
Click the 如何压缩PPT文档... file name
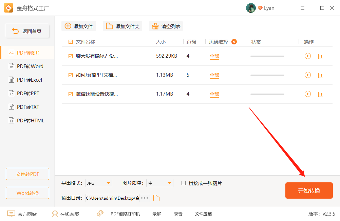(x=96, y=75)
